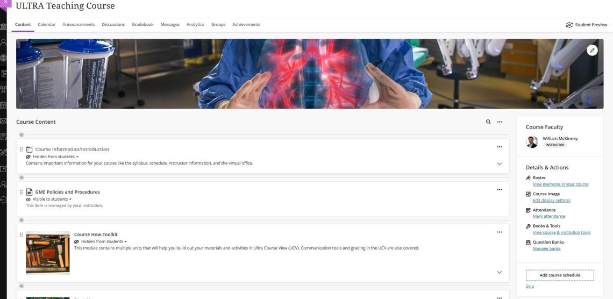Viewport: 613px width, 299px height.
Task: Open 'Course How-Toolkit' module title
Action: coord(96,234)
